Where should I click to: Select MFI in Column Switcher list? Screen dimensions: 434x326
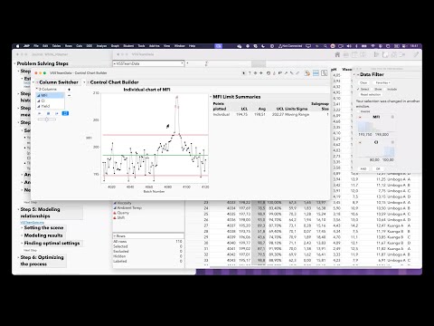(x=51, y=95)
